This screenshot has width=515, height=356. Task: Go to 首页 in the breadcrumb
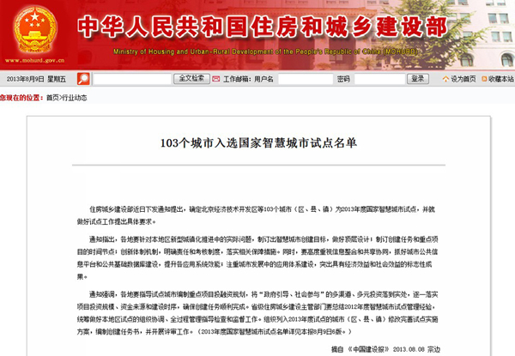point(52,98)
